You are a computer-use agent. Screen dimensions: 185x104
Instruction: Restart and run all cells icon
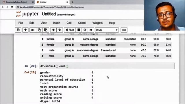click(x=91, y=30)
